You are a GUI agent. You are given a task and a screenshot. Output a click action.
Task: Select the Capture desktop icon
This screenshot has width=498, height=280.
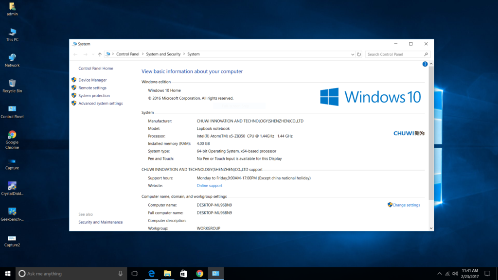click(x=12, y=164)
